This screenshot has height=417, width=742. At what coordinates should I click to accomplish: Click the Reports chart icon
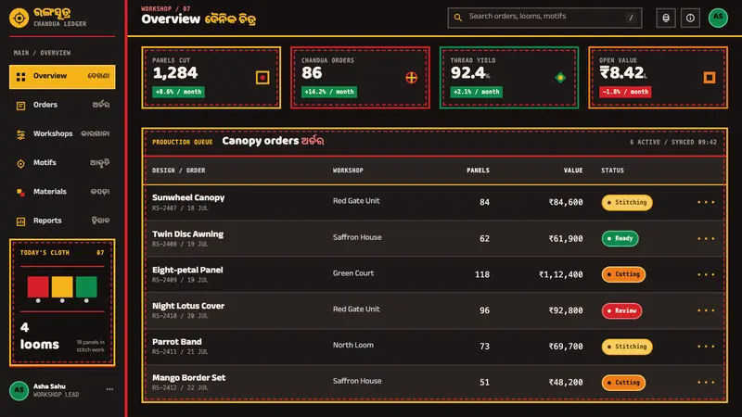click(x=20, y=221)
